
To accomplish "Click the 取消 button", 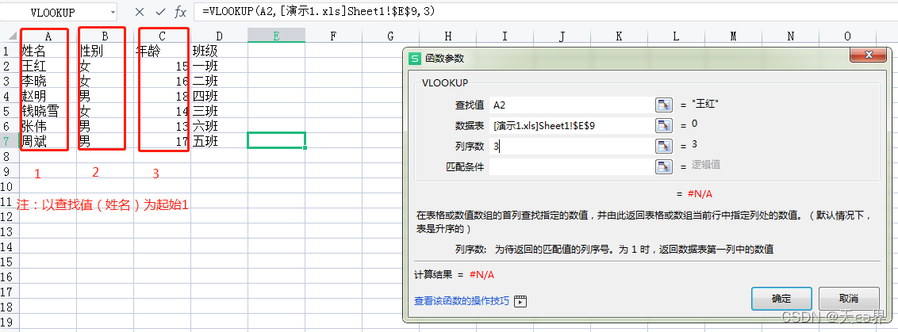I will [x=849, y=299].
